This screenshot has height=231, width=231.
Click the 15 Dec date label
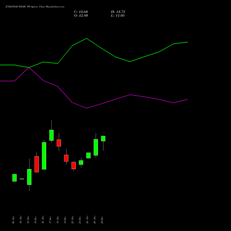click(36, 220)
